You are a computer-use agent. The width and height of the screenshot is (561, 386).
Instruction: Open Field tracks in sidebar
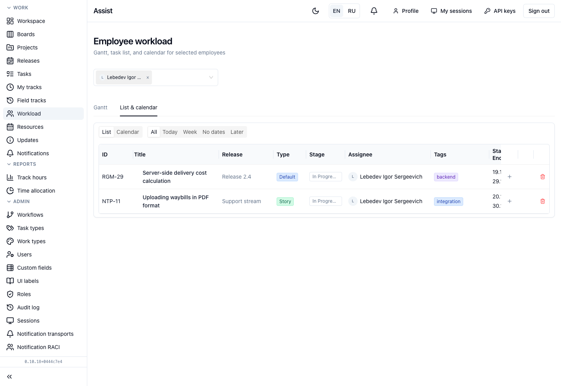click(x=43, y=100)
